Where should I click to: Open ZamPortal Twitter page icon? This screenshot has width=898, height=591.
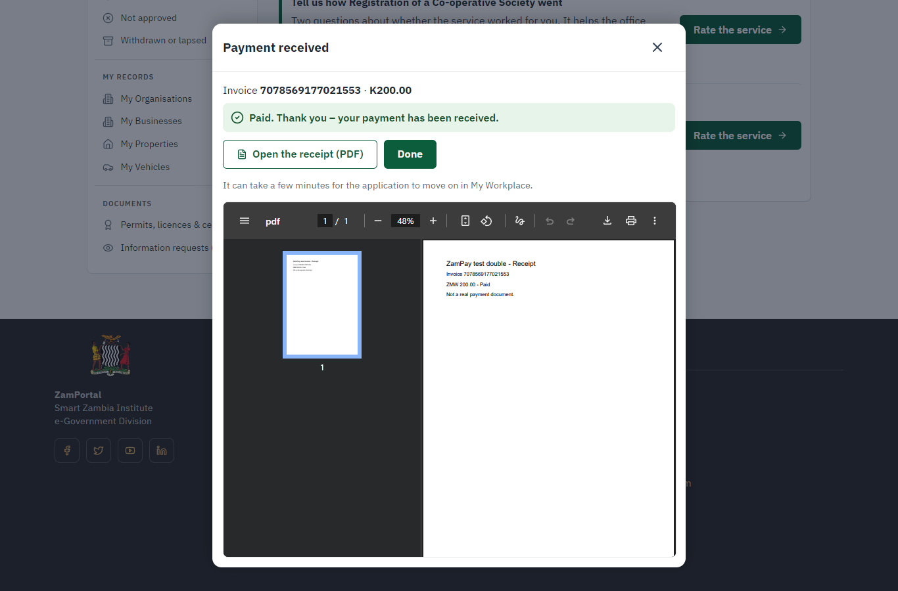(x=99, y=450)
